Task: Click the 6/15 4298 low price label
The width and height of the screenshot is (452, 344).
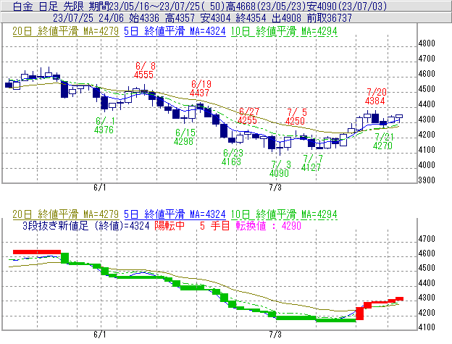Action: pyautogui.click(x=185, y=137)
